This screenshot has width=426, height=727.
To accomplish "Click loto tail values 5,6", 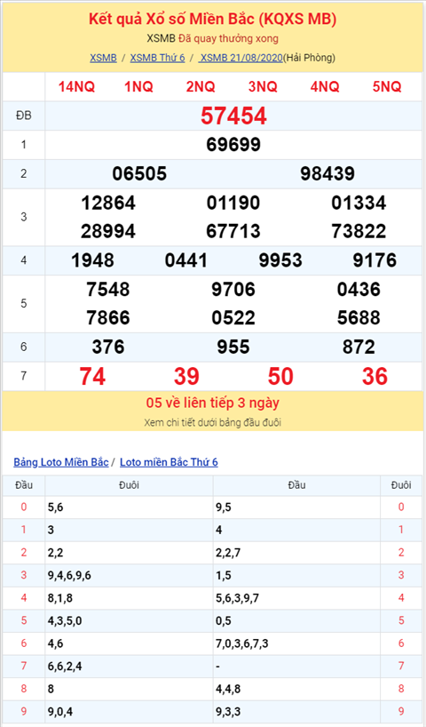I will click(x=55, y=507).
